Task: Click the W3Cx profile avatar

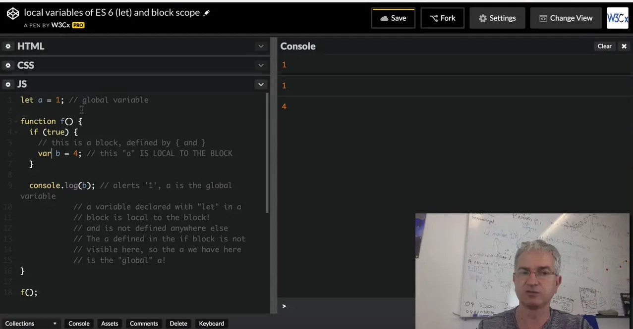Action: click(x=618, y=18)
